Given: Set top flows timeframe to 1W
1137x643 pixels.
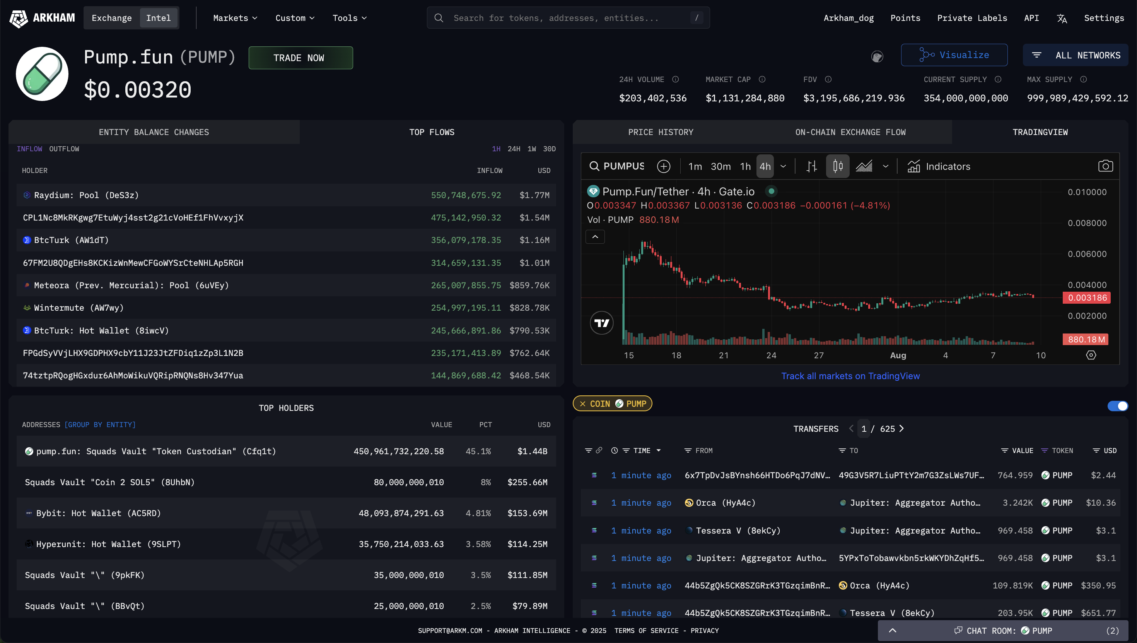Looking at the screenshot, I should (x=531, y=149).
